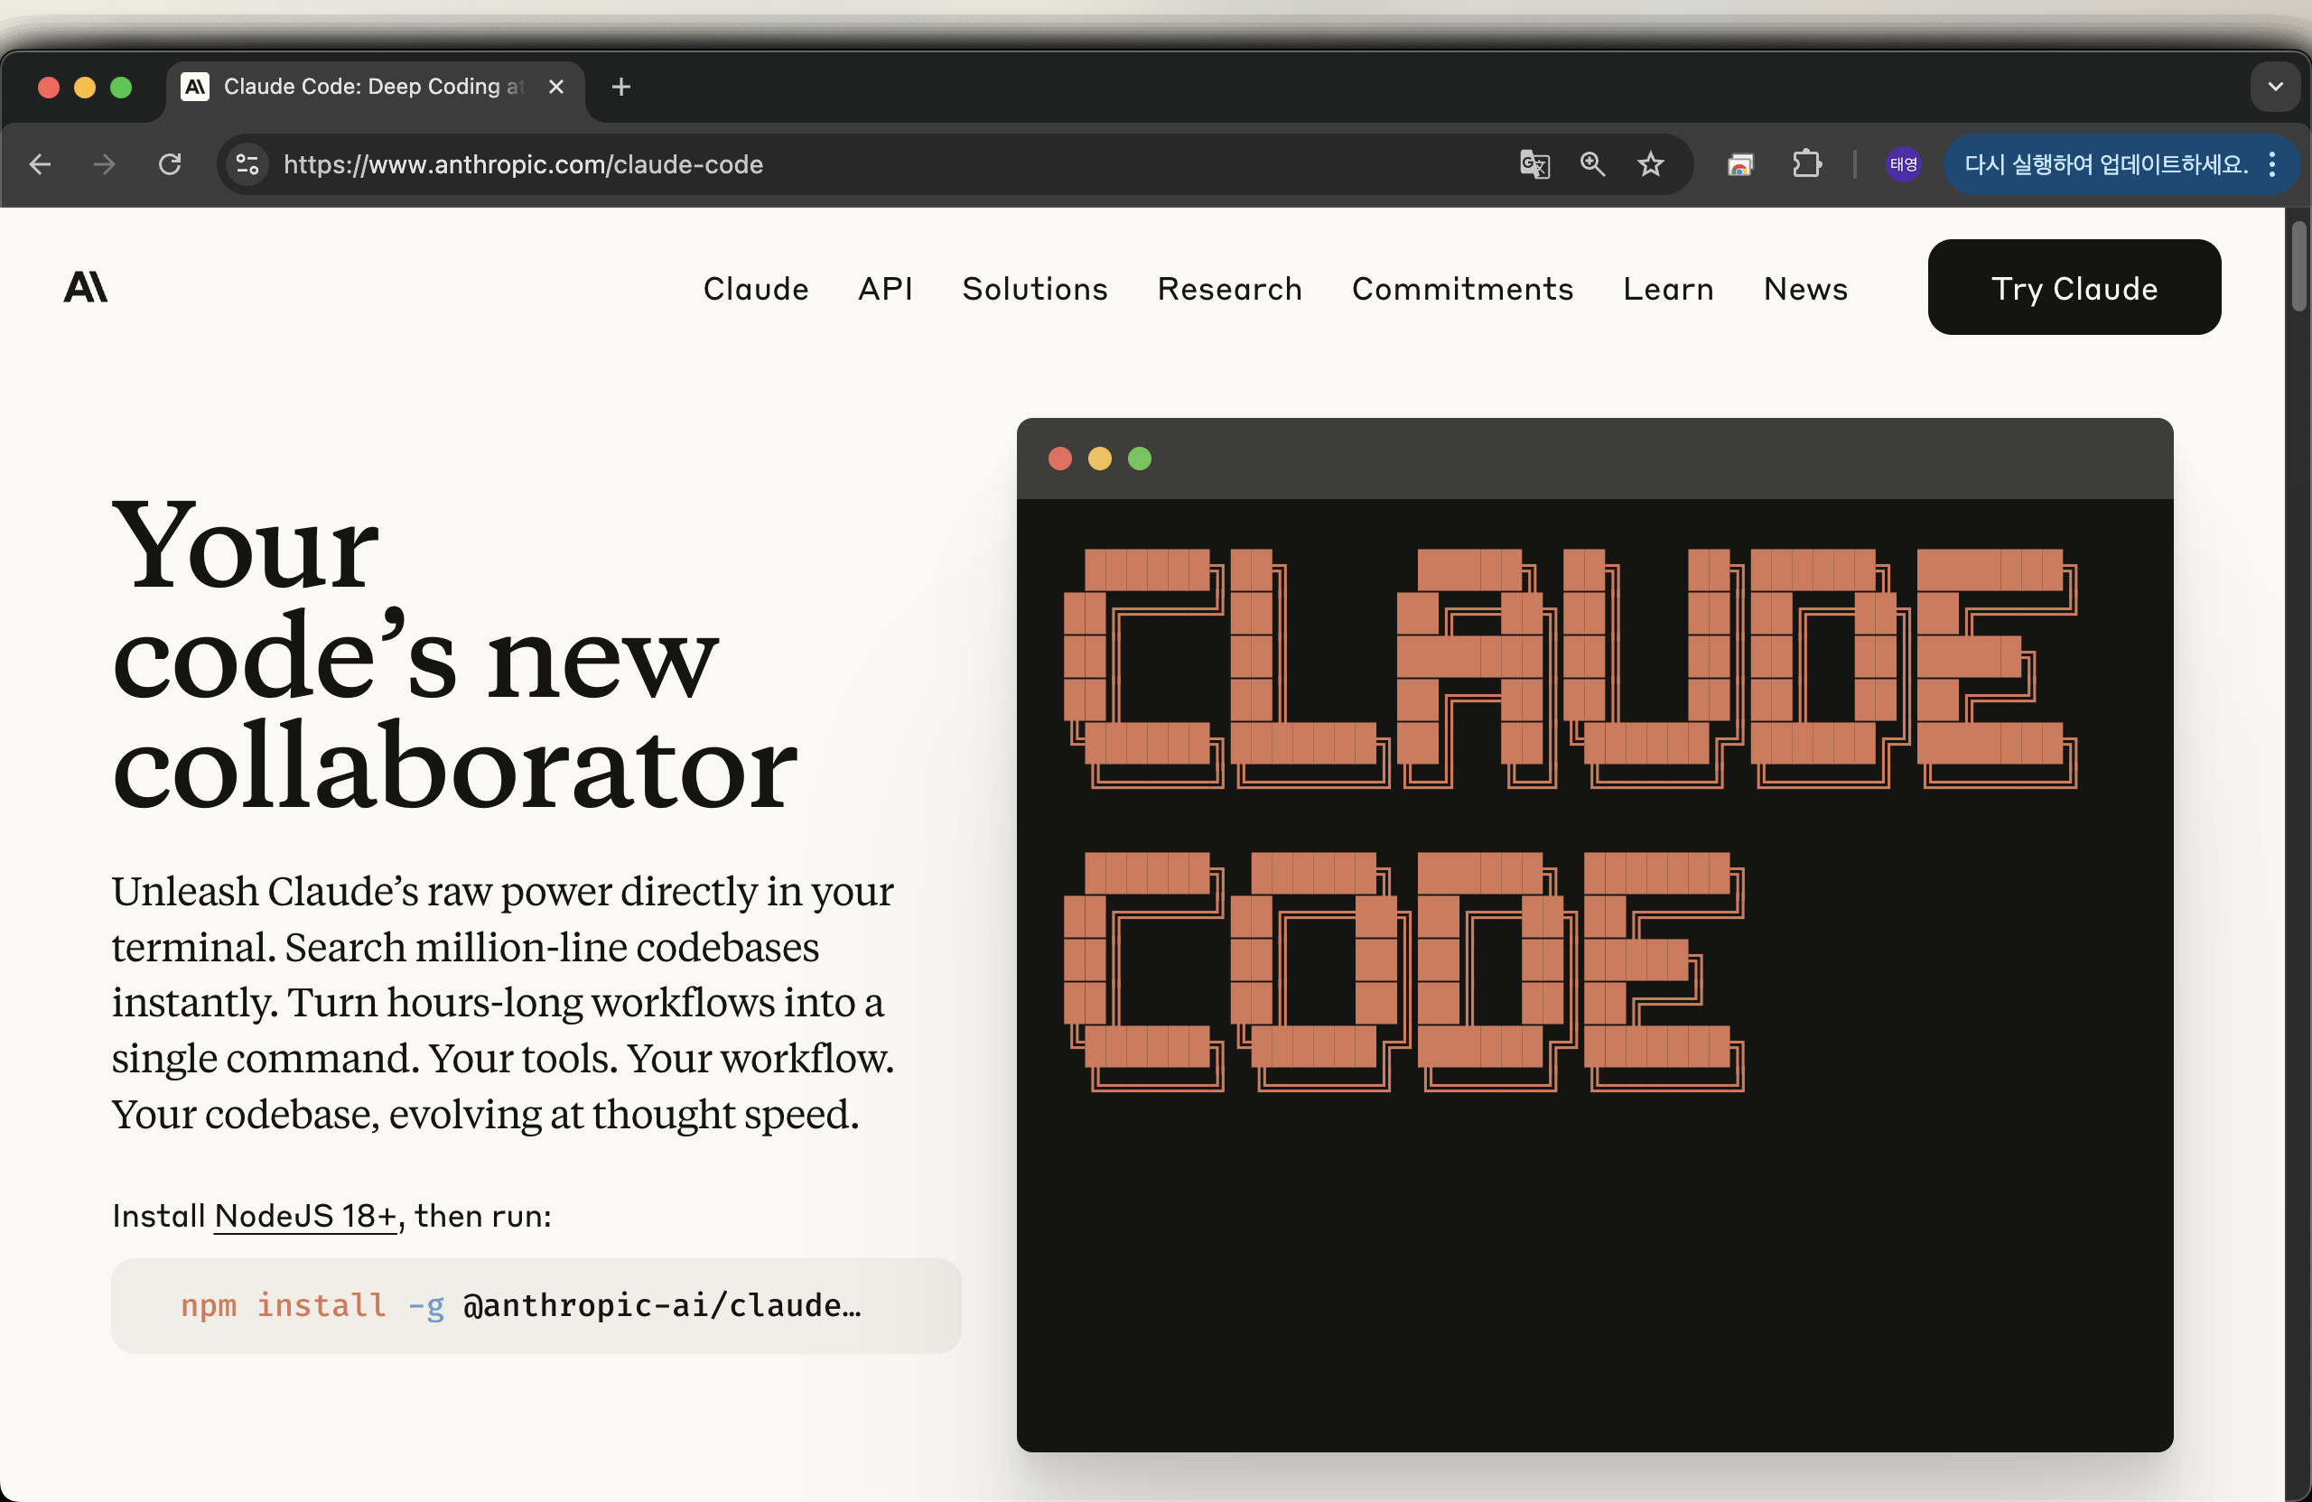Open Chrome's three-dot menu
This screenshot has height=1502, width=2312.
pos(2272,164)
